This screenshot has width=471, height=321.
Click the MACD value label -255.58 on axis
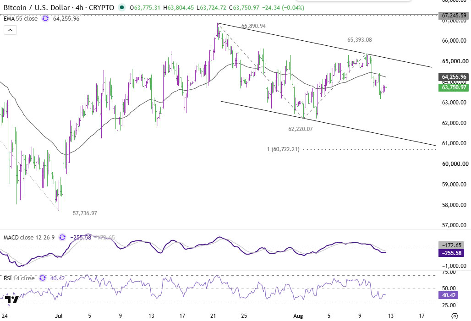point(450,253)
